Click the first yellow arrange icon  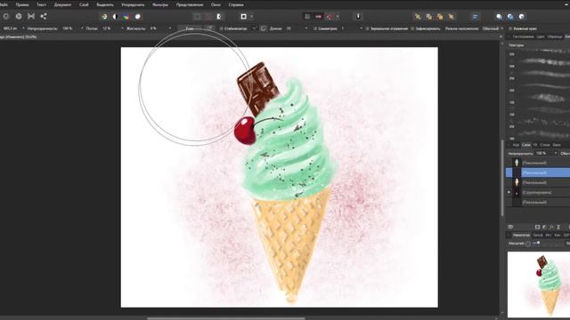click(418, 17)
